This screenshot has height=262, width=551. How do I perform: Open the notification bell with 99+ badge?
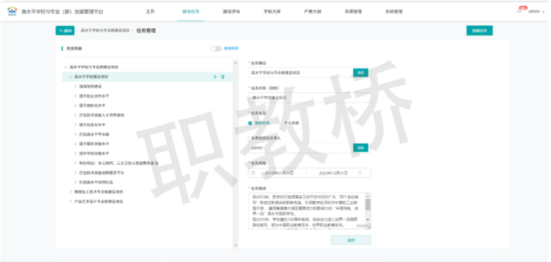(x=519, y=11)
